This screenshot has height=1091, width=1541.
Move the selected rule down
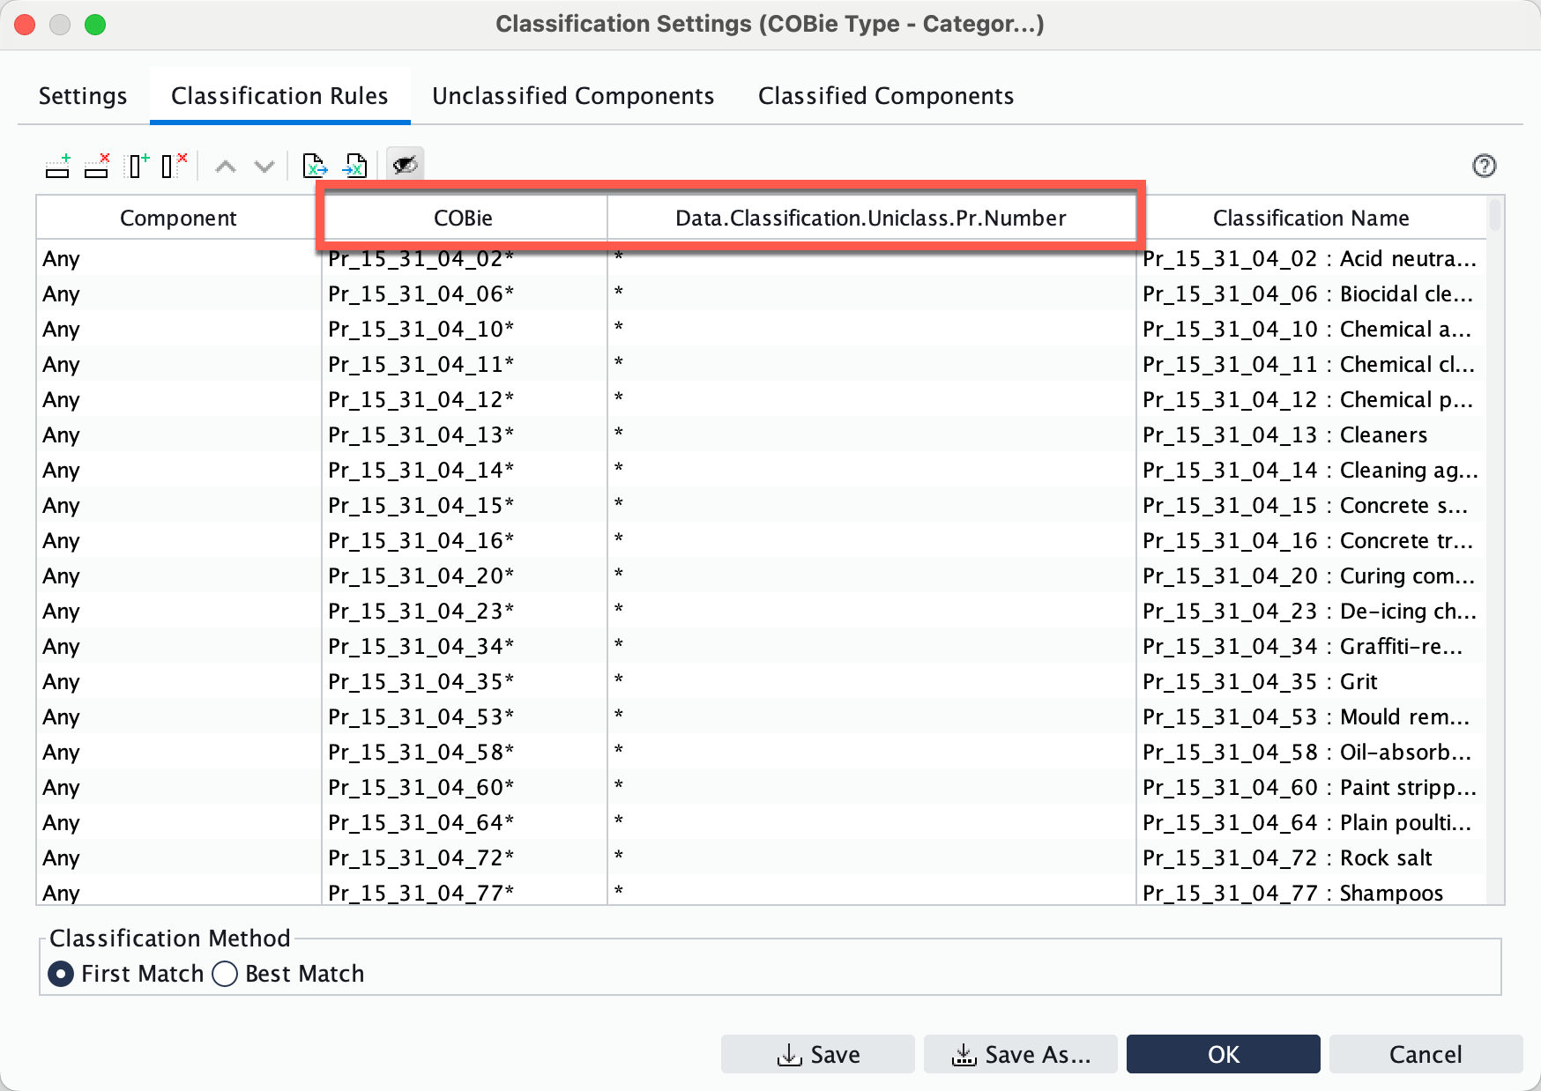coord(264,166)
